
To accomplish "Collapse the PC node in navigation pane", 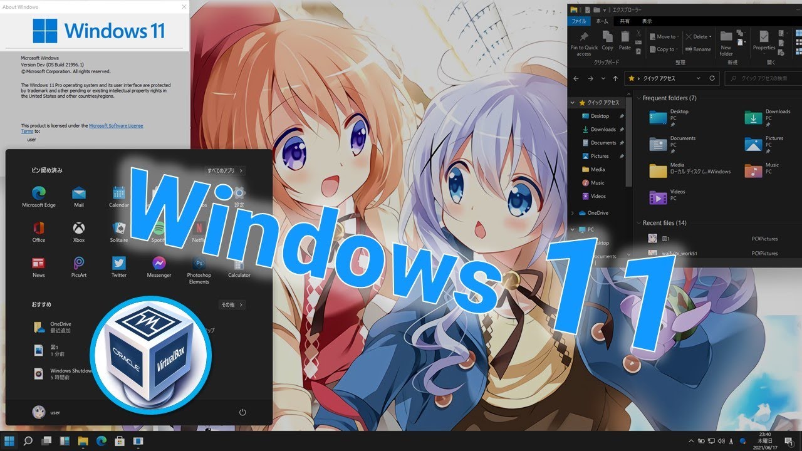I will pyautogui.click(x=573, y=230).
